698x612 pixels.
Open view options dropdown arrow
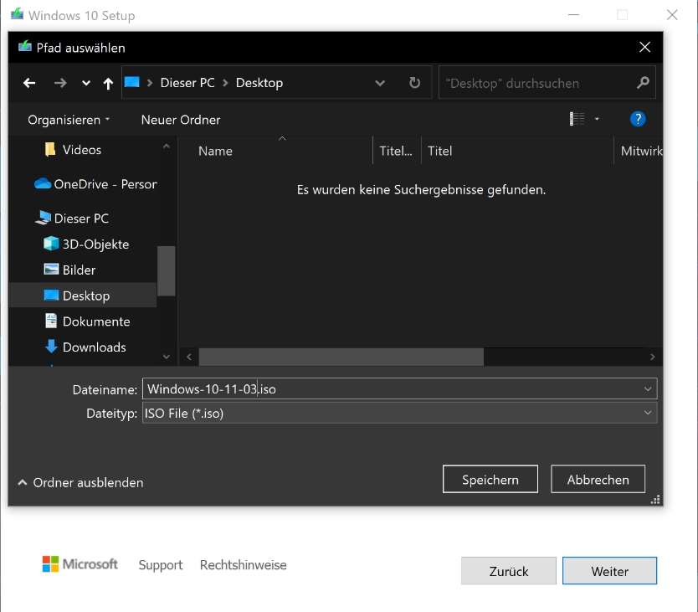pos(597,119)
